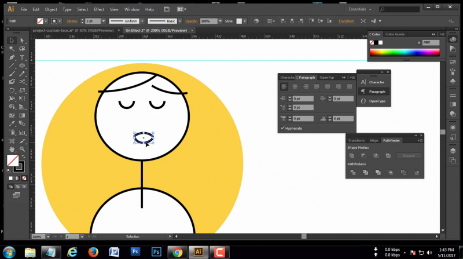
Task: Apply align-left paragraph alignment
Action: pyautogui.click(x=284, y=86)
